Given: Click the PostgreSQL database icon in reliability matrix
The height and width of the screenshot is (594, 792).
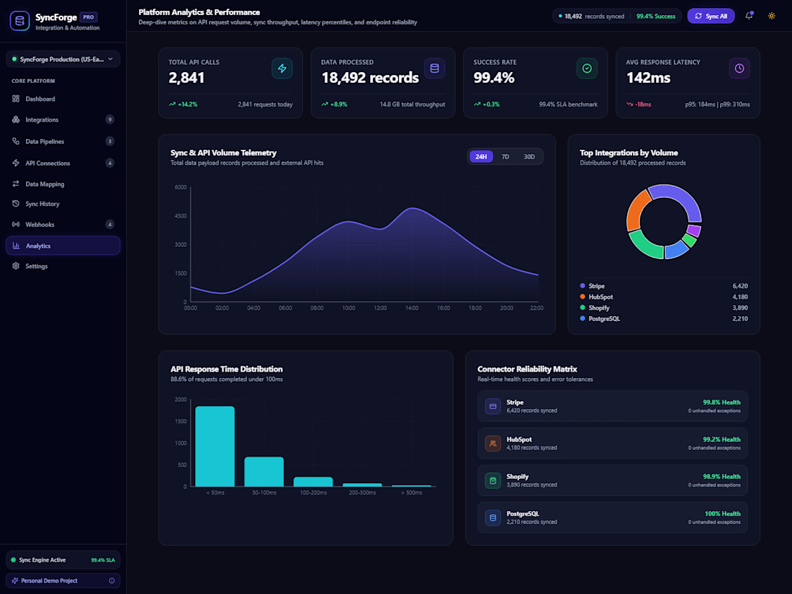Looking at the screenshot, I should (x=493, y=518).
